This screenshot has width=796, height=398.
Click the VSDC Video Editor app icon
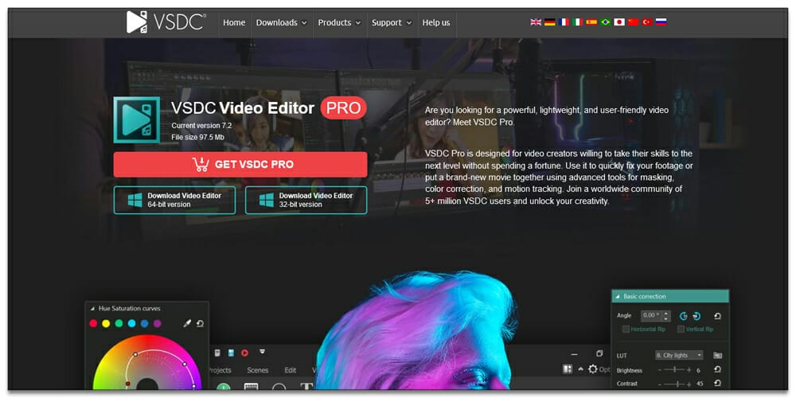pyautogui.click(x=137, y=120)
